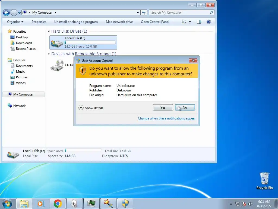Select My Computer in navigation pane
The image size is (278, 209).
point(23,94)
